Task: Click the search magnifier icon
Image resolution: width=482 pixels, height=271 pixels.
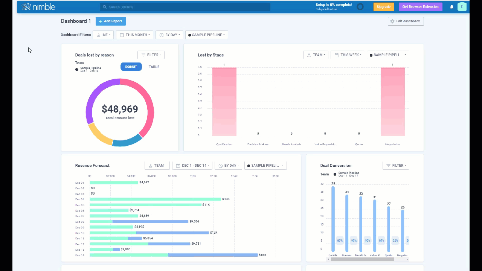Action: coord(105,7)
